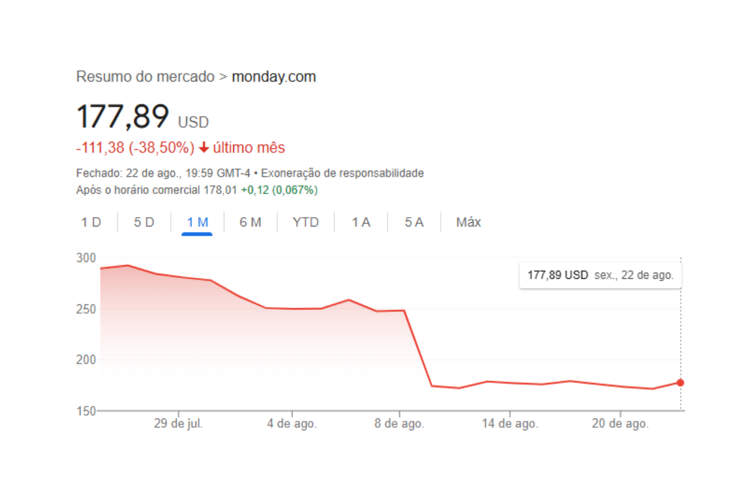Click the red endpoint dot on chart
Image resolution: width=748 pixels, height=499 pixels.
click(680, 382)
